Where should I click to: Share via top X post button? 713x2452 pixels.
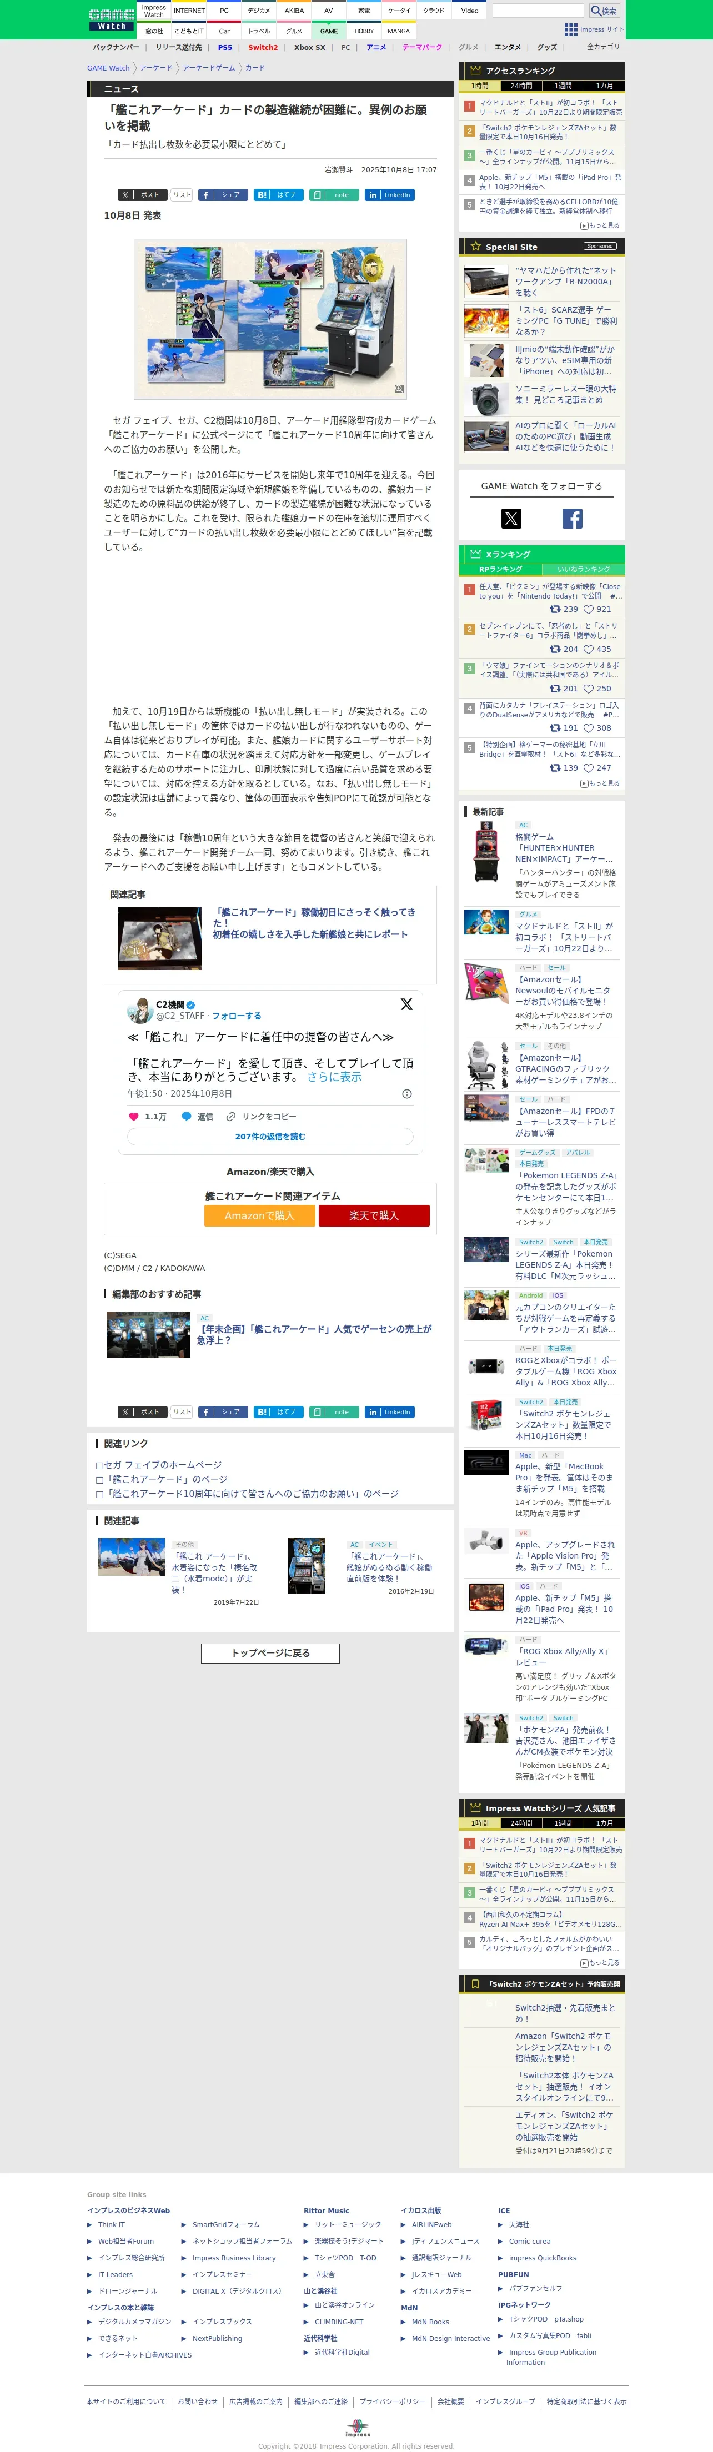click(x=142, y=195)
